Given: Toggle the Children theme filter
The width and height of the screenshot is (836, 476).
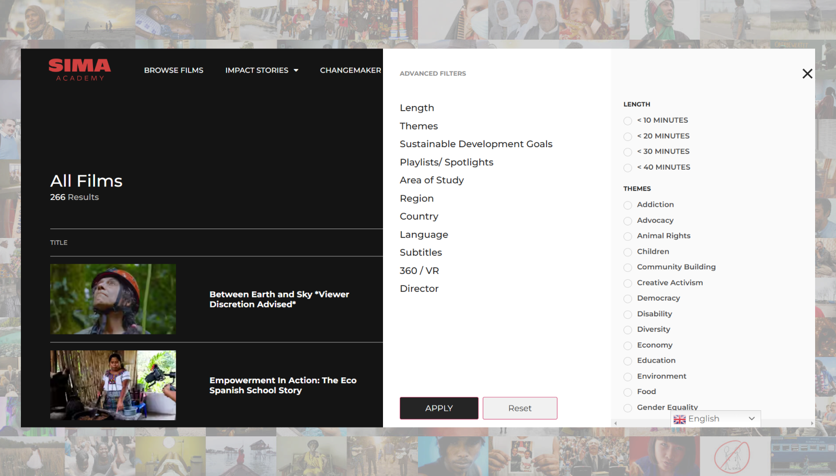Looking at the screenshot, I should pyautogui.click(x=628, y=252).
